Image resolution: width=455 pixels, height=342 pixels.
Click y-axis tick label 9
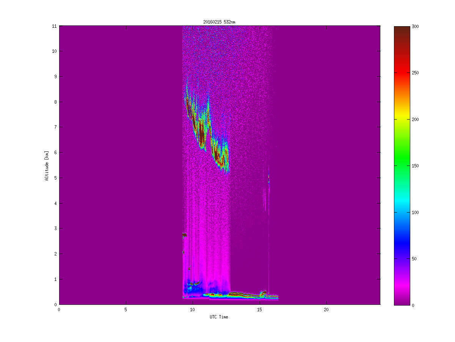point(56,76)
